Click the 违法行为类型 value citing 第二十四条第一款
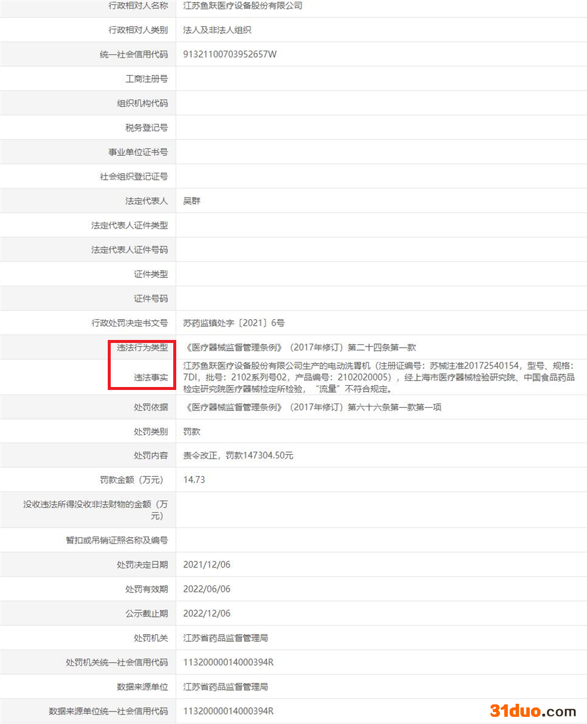The image size is (587, 724). (299, 348)
